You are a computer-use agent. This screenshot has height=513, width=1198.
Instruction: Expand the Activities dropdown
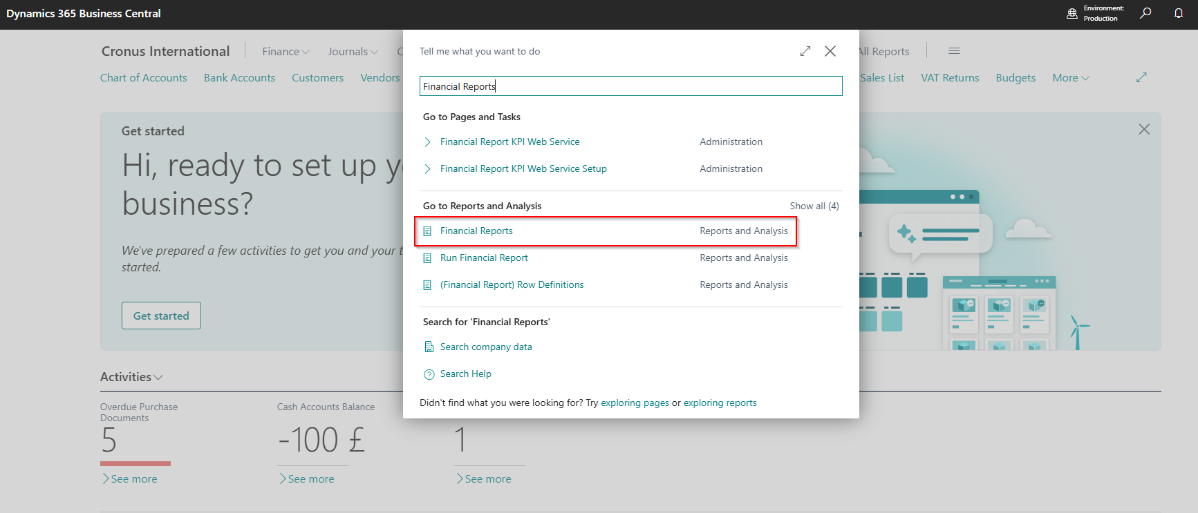point(131,377)
